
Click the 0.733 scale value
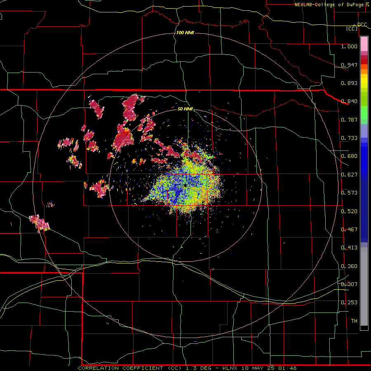349,138
